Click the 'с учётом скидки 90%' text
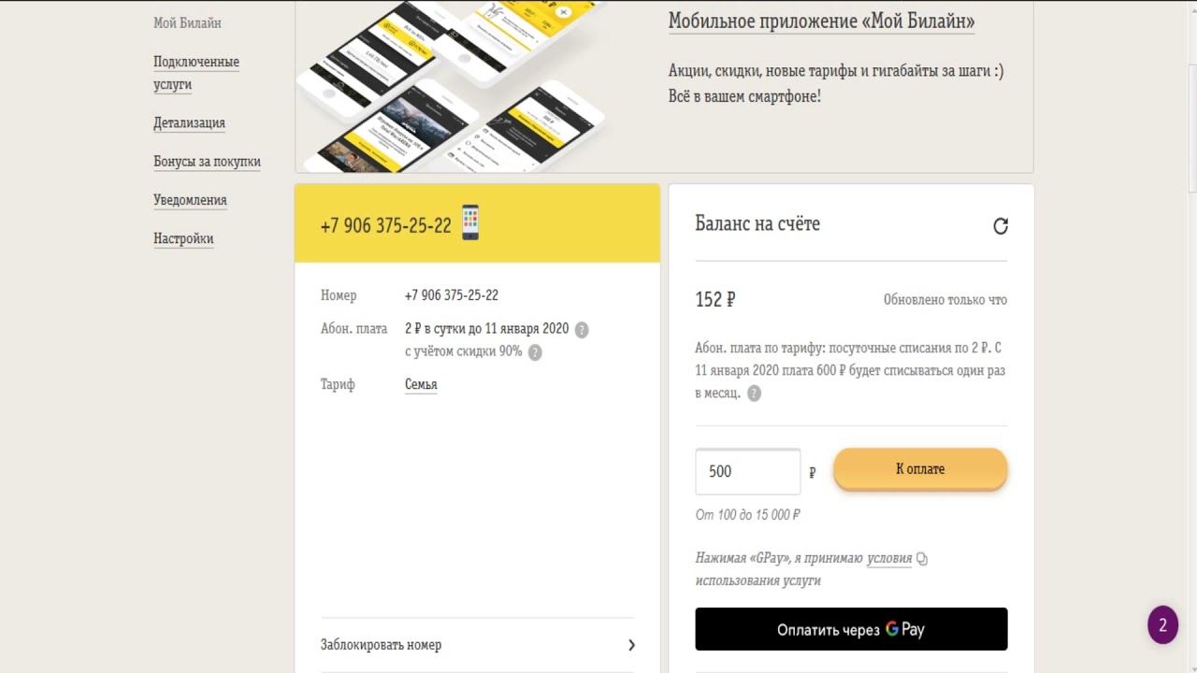1197x673 pixels. (x=464, y=351)
